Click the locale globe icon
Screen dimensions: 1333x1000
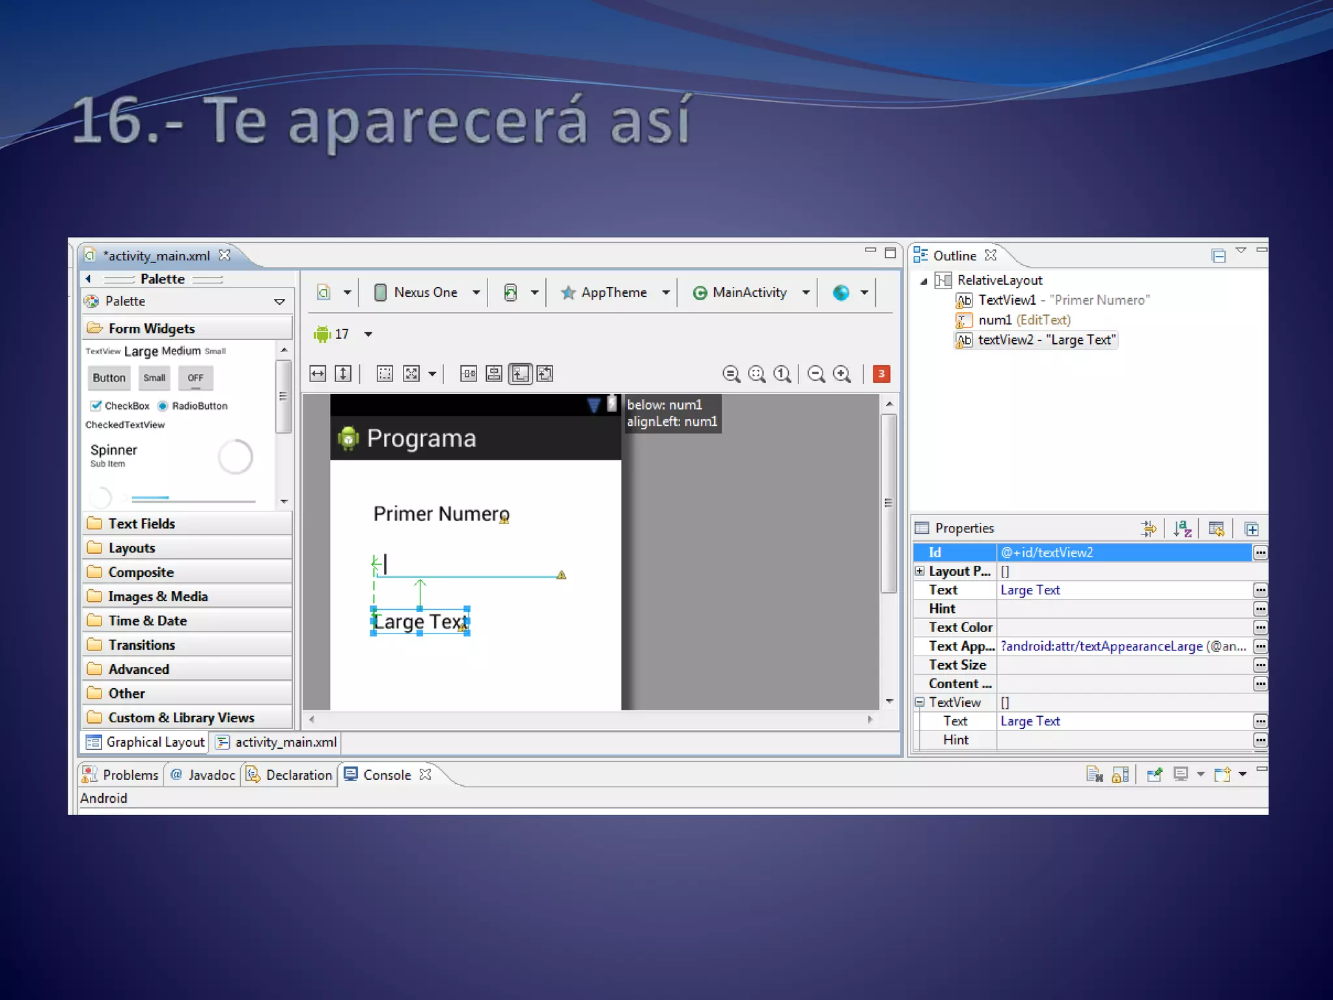[x=841, y=293]
